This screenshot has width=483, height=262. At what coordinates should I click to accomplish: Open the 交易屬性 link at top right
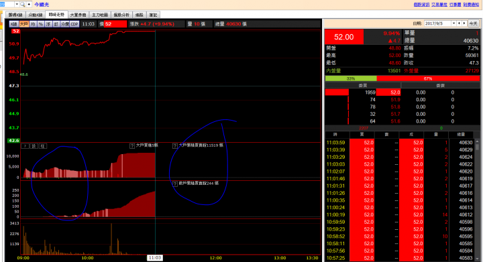(x=439, y=4)
